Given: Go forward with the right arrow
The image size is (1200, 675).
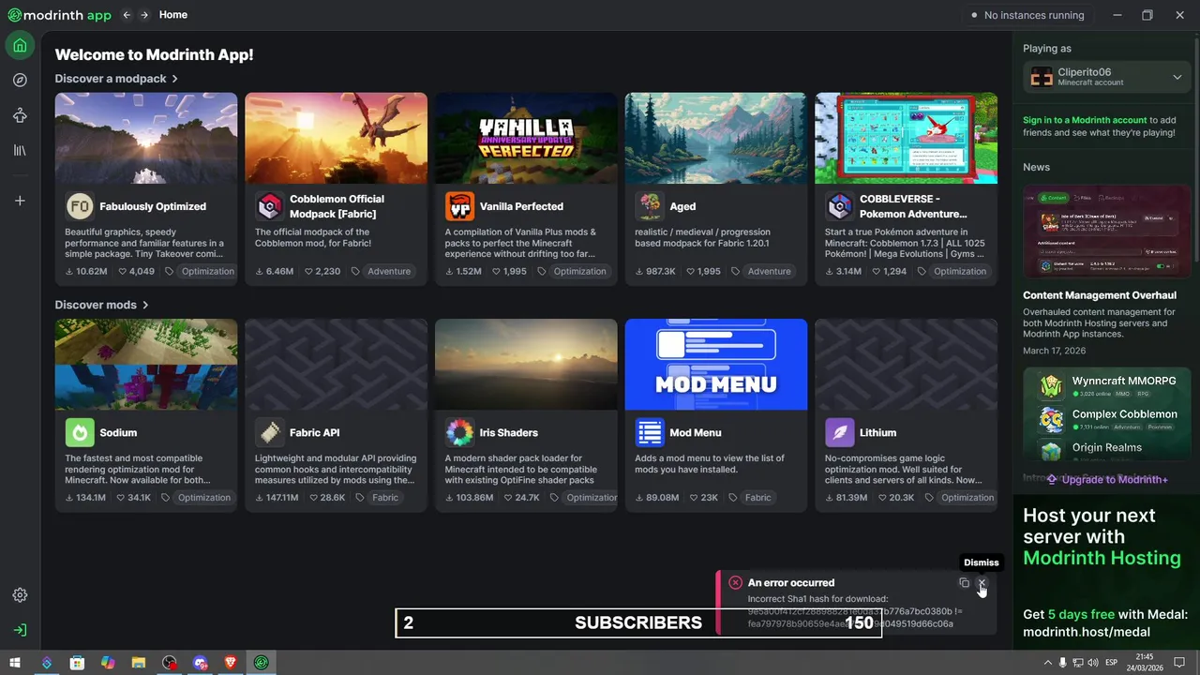Looking at the screenshot, I should point(144,15).
